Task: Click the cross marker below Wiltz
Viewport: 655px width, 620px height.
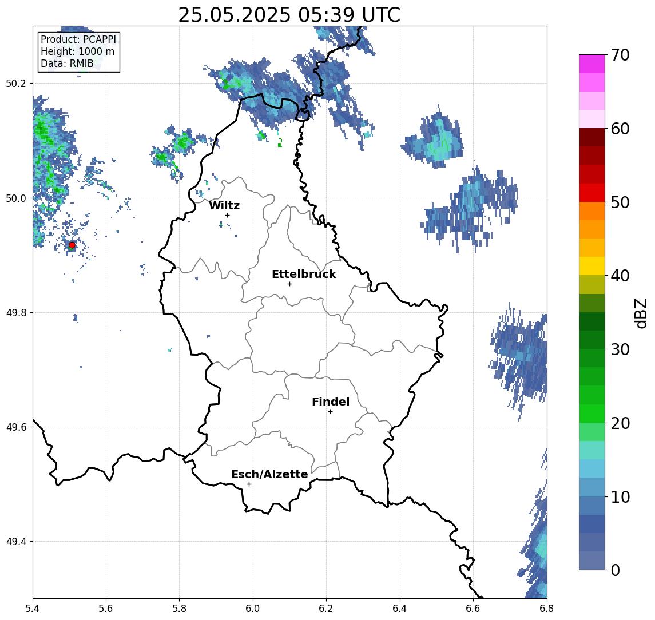Action: pyautogui.click(x=227, y=215)
